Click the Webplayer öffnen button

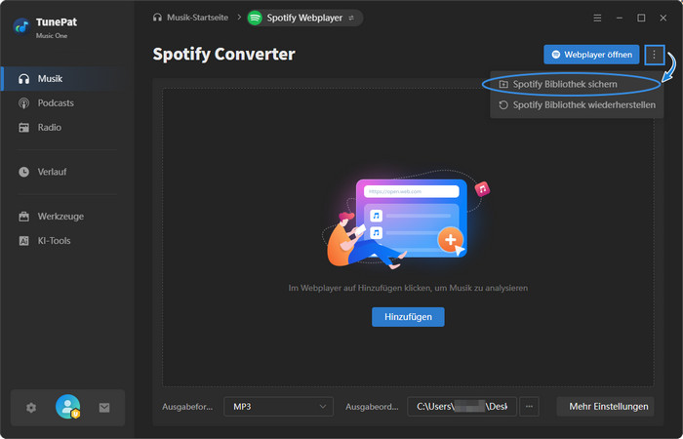[591, 55]
